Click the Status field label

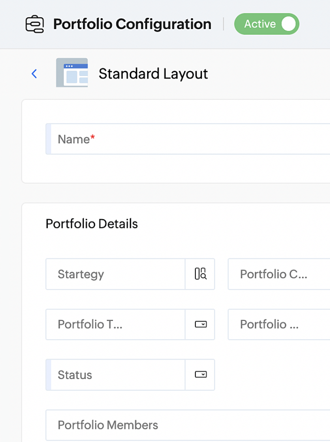(75, 375)
